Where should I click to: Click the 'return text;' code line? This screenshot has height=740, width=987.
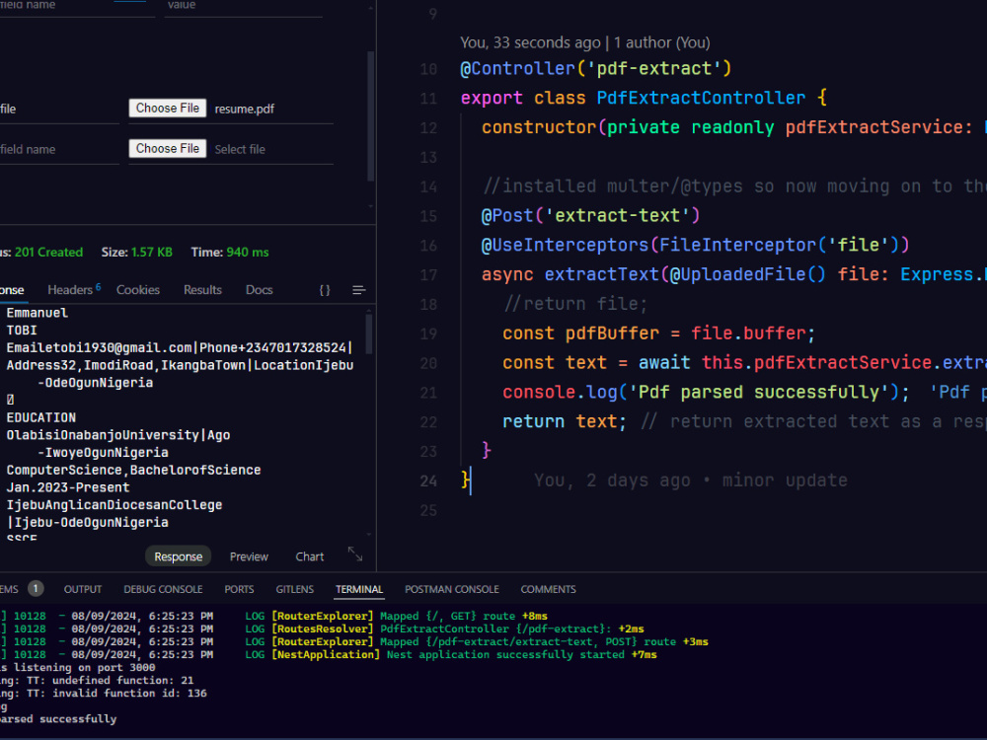(x=564, y=421)
